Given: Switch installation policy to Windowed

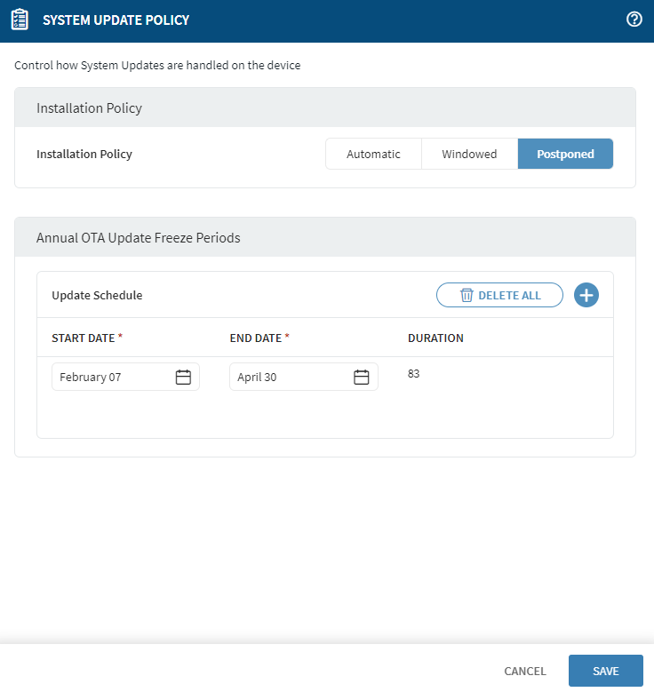Looking at the screenshot, I should coord(469,154).
